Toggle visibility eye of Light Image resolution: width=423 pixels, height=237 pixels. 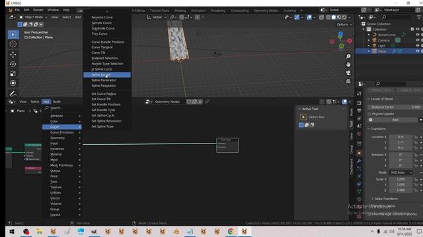(x=418, y=45)
